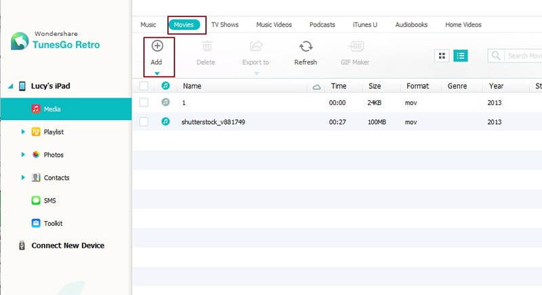
Task: Click the iPad device icon
Action: (x=22, y=86)
